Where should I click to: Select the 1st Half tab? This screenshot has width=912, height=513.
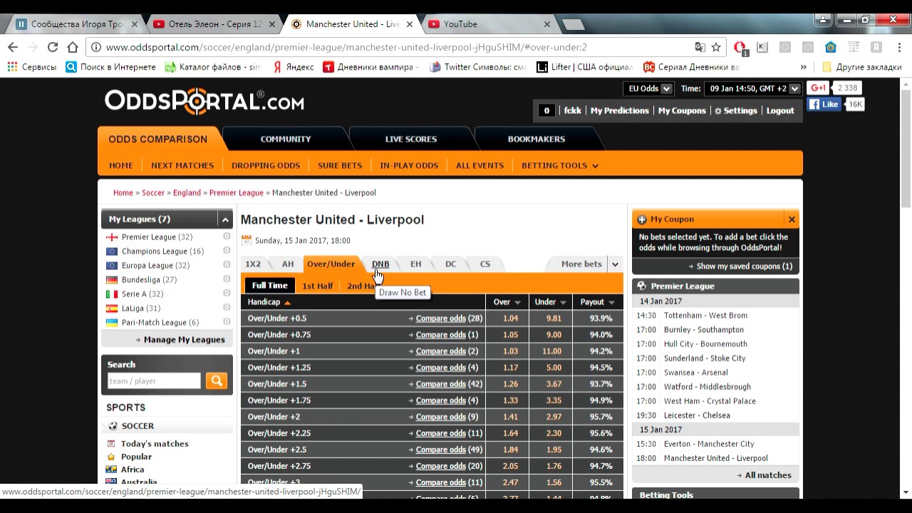point(318,286)
